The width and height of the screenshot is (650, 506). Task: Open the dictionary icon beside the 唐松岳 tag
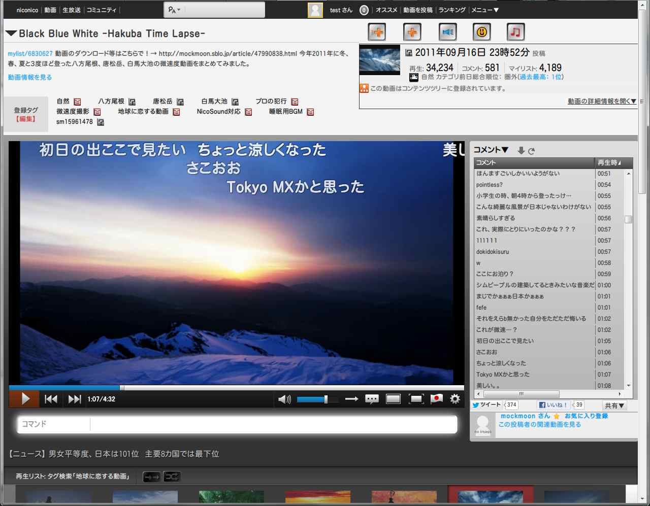[x=180, y=102]
